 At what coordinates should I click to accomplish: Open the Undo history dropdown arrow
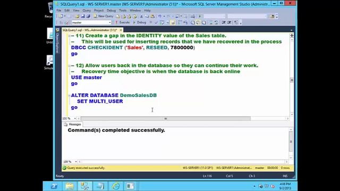click(x=164, y=16)
